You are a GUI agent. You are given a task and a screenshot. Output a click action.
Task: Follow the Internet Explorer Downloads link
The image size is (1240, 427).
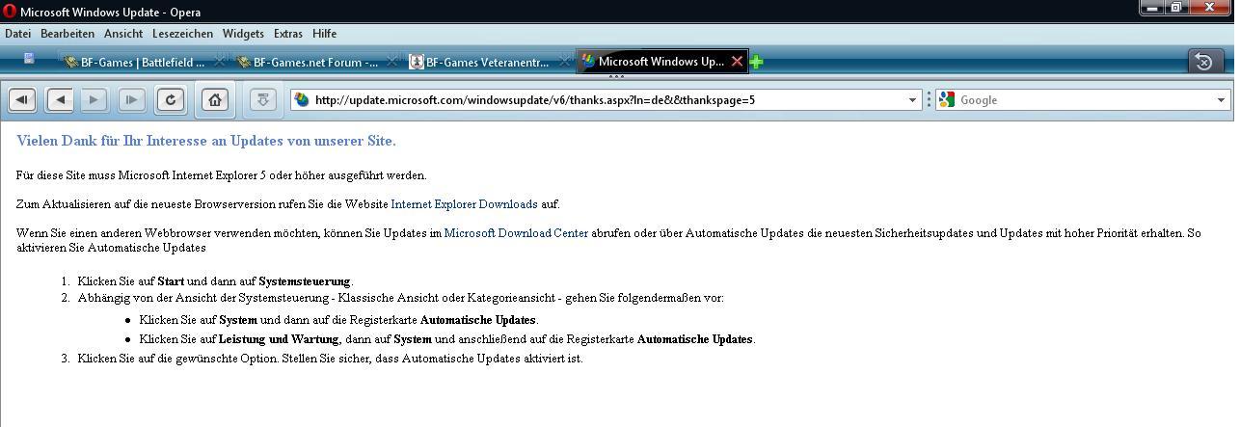(464, 204)
